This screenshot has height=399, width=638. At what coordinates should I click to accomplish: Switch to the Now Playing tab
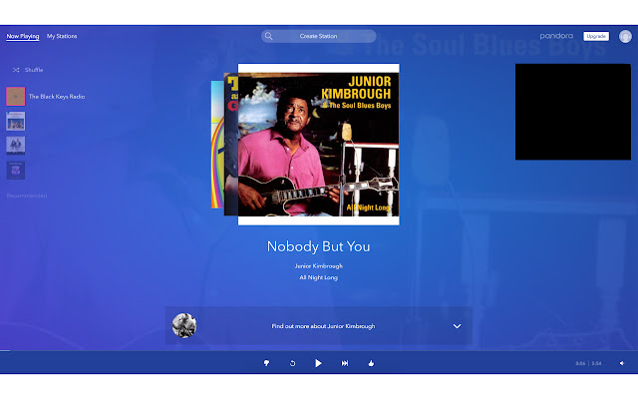[22, 36]
